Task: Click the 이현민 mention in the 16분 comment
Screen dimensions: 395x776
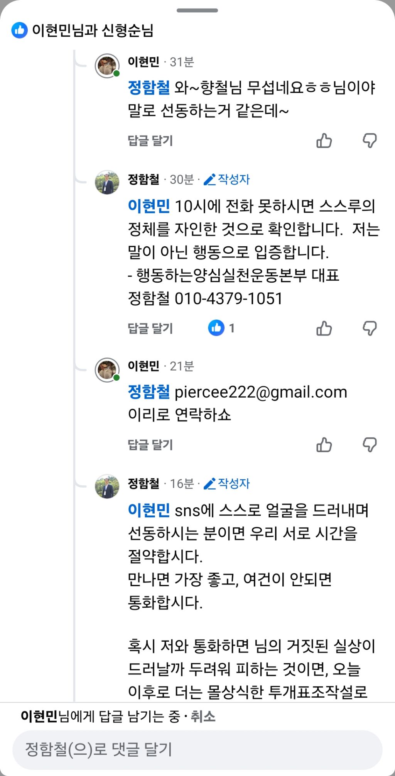Action: (149, 510)
